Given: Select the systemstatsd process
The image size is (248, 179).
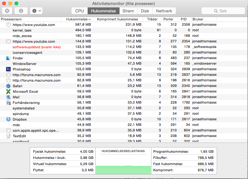Looking at the screenshot, I should (x=124, y=108).
